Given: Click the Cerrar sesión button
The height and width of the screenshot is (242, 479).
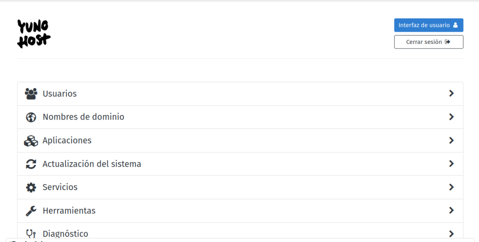Looking at the screenshot, I should coord(428,42).
